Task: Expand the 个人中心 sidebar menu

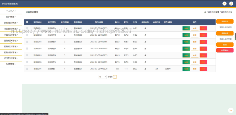Action: (x=11, y=11)
